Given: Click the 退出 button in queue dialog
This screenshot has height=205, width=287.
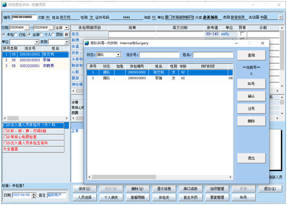Looking at the screenshot, I should pyautogui.click(x=252, y=158).
